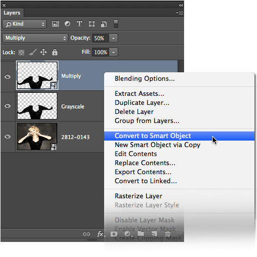Toggle the layer filtering switch
The image size is (257, 257).
coord(116,24)
